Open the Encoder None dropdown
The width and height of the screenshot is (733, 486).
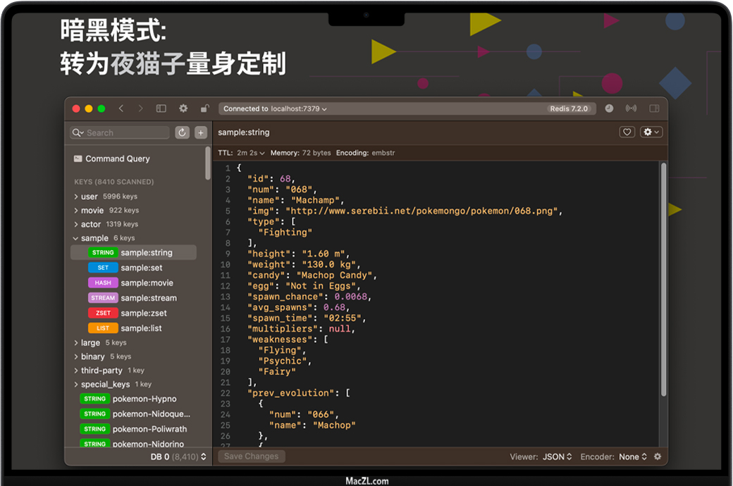pos(633,456)
